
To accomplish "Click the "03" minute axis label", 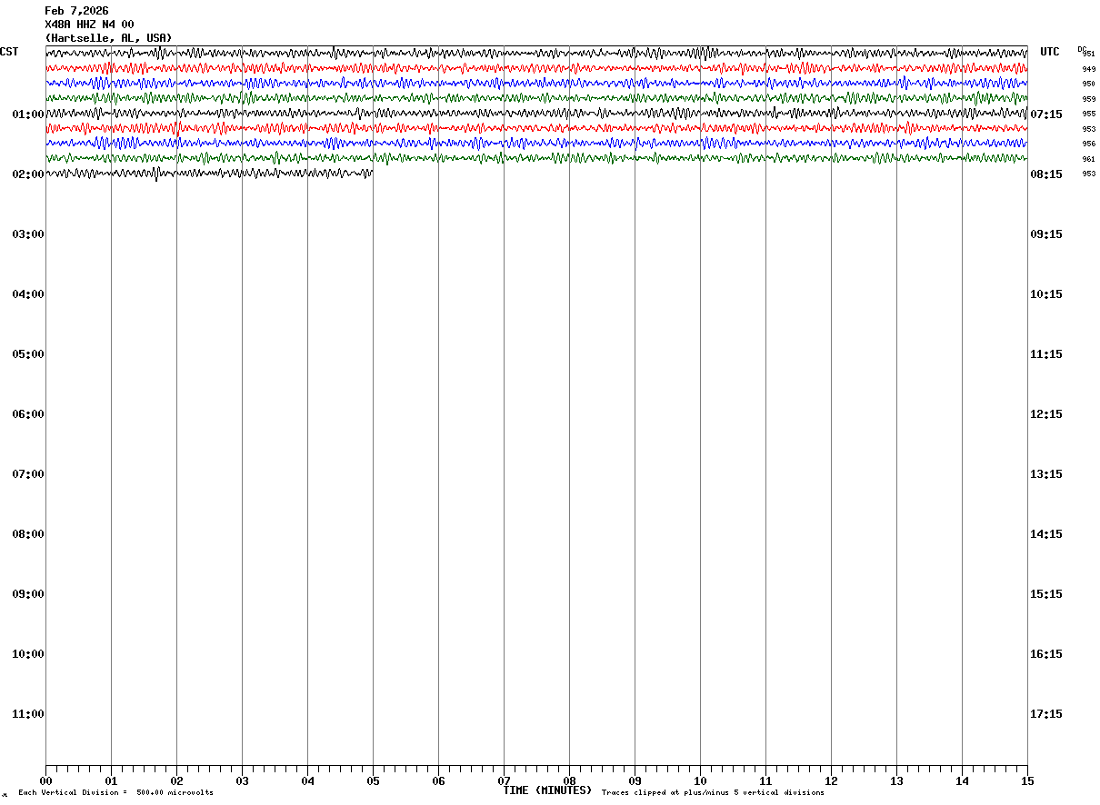I will tap(242, 781).
